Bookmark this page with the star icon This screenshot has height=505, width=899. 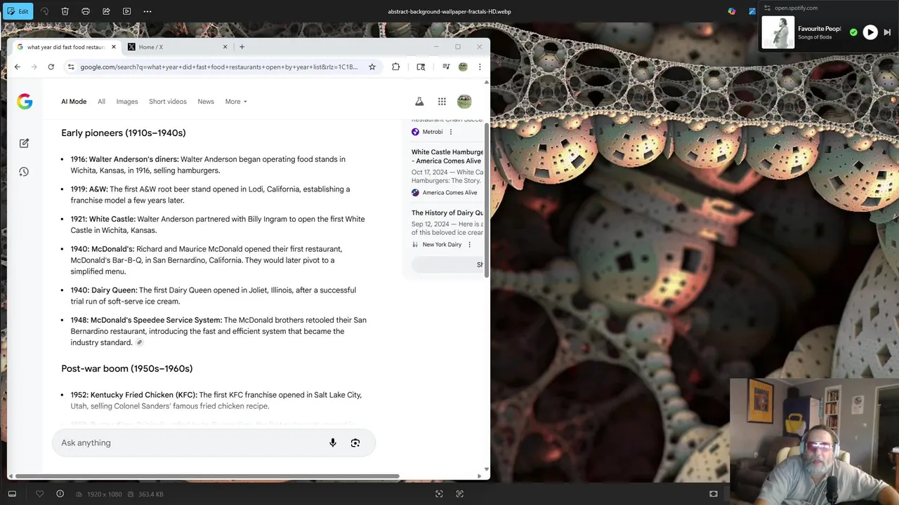(x=372, y=67)
